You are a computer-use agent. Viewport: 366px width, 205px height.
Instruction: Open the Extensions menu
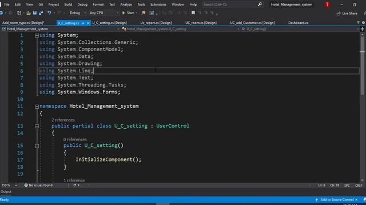point(158,5)
